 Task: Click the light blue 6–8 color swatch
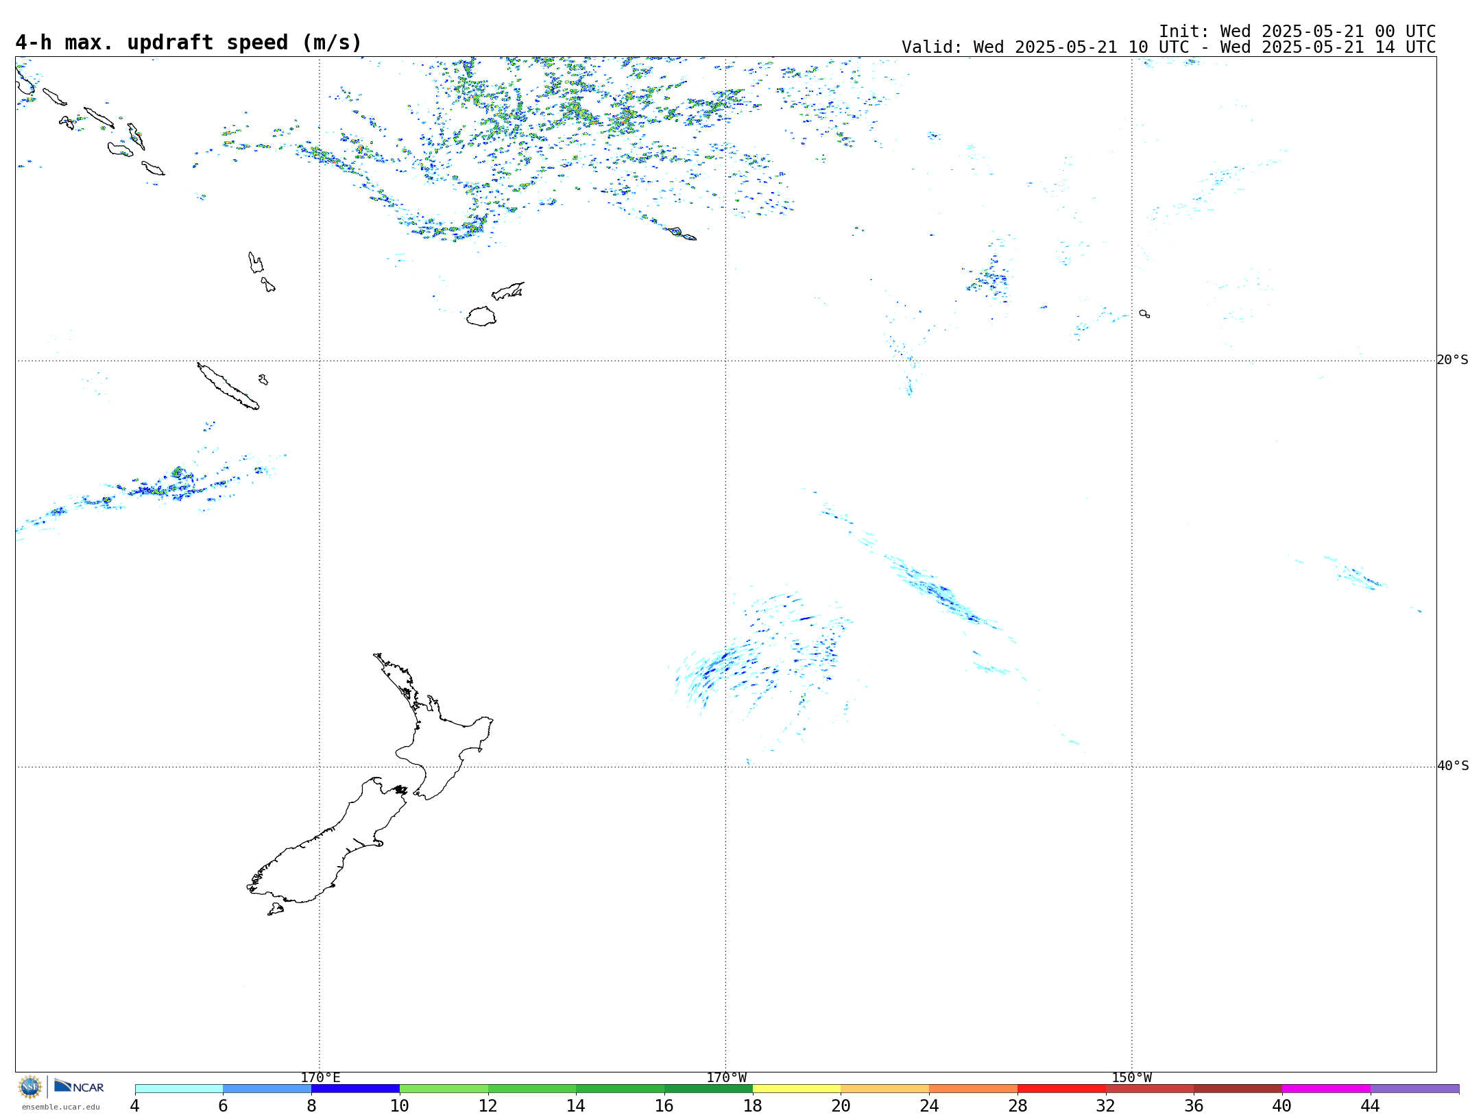pos(267,1088)
